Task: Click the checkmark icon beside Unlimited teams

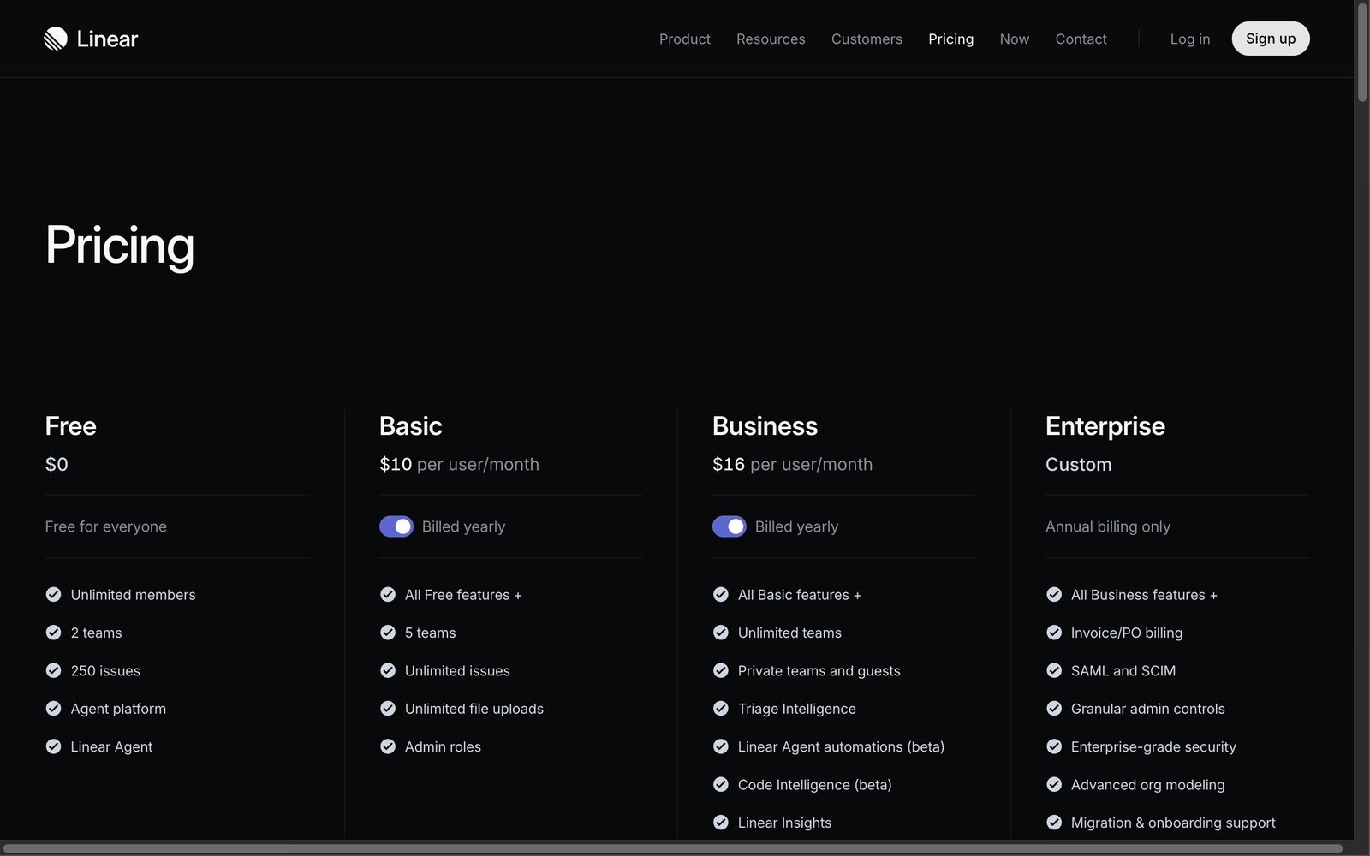Action: coord(721,633)
